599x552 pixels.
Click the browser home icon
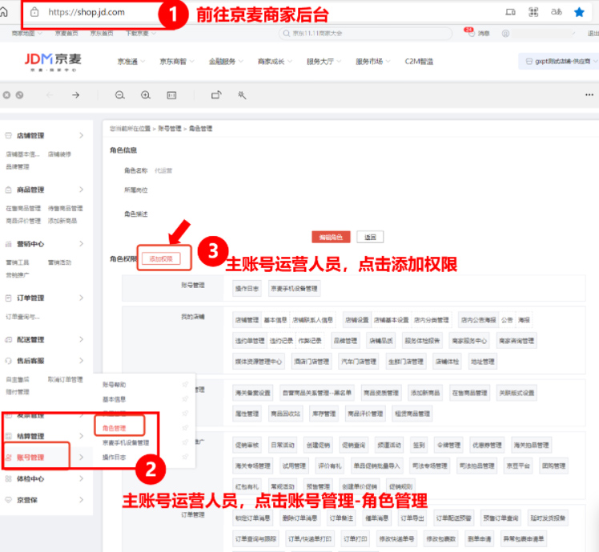click(3, 12)
